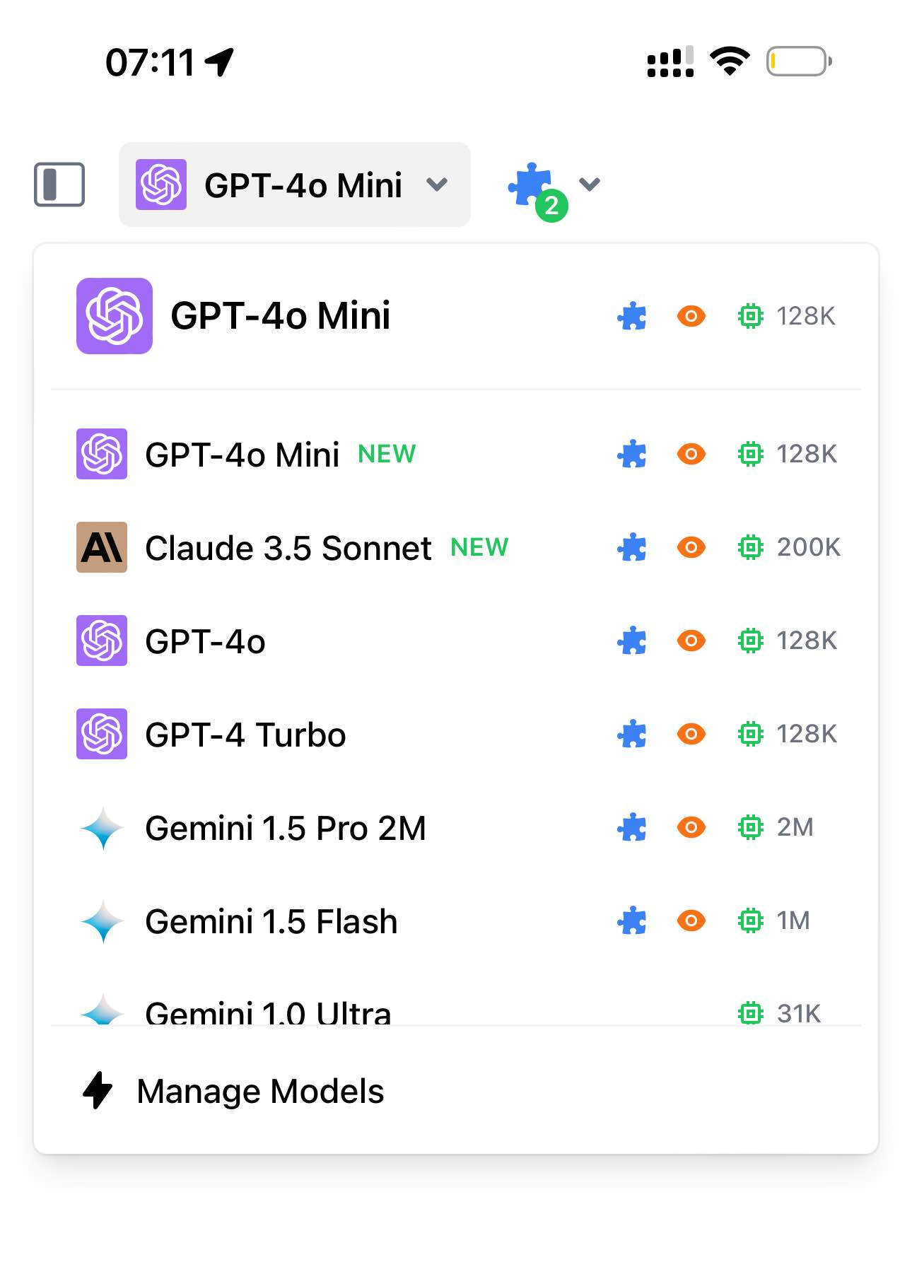Click the orange eye icon on Claude 3.5 Sonnet row

pos(691,547)
